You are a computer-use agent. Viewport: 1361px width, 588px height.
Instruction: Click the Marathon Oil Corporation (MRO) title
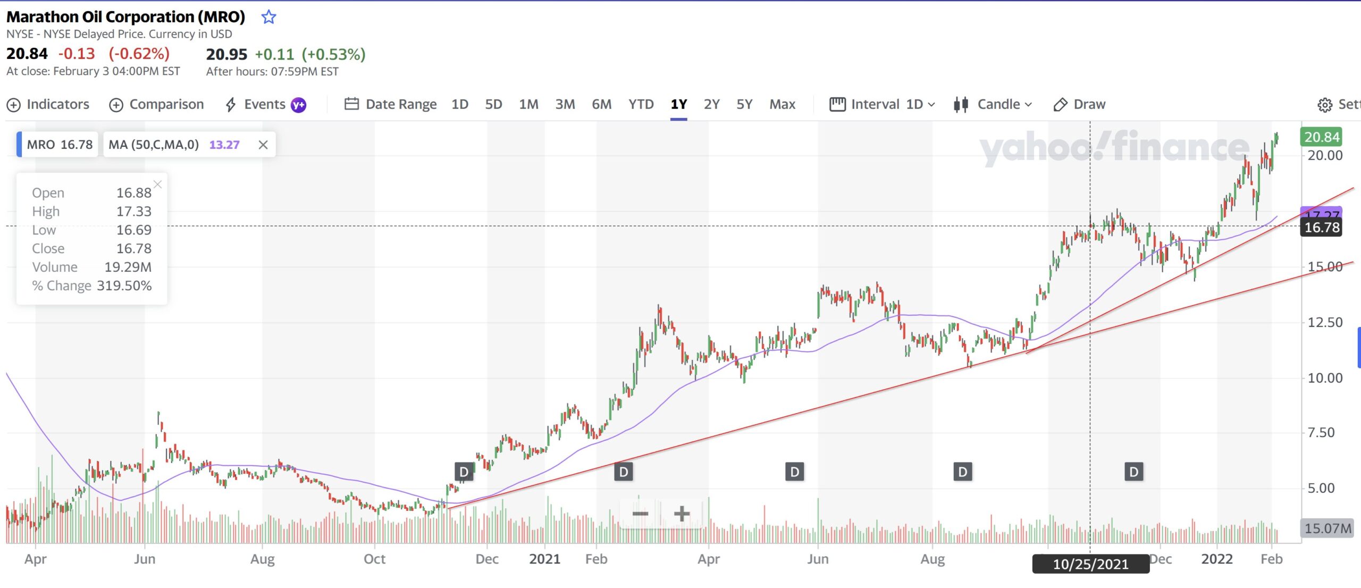coord(125,17)
